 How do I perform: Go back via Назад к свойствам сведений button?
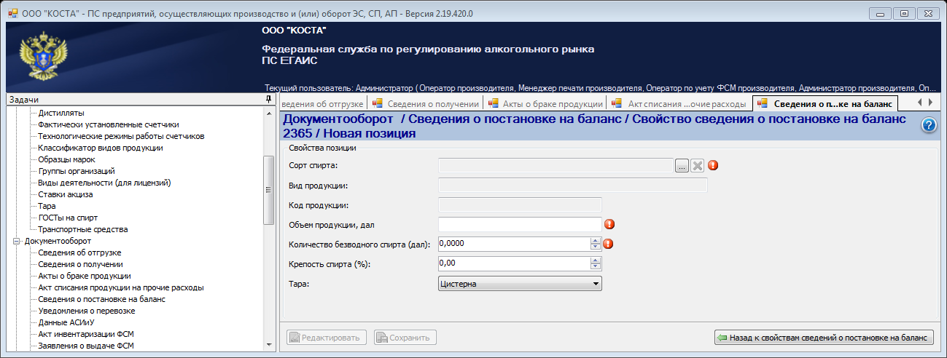pos(824,338)
